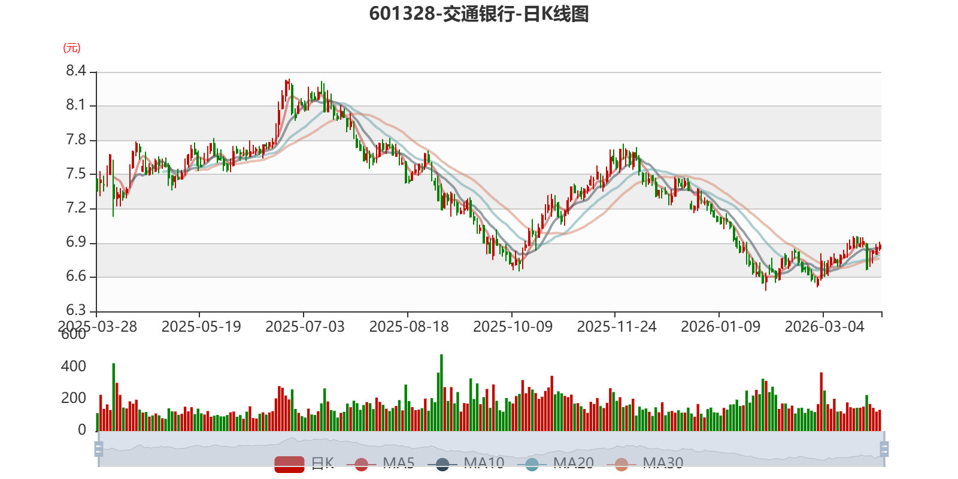Click the 7.2 price axis label
This screenshot has width=958, height=479.
(76, 208)
